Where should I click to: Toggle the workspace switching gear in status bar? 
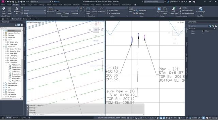click(180, 118)
